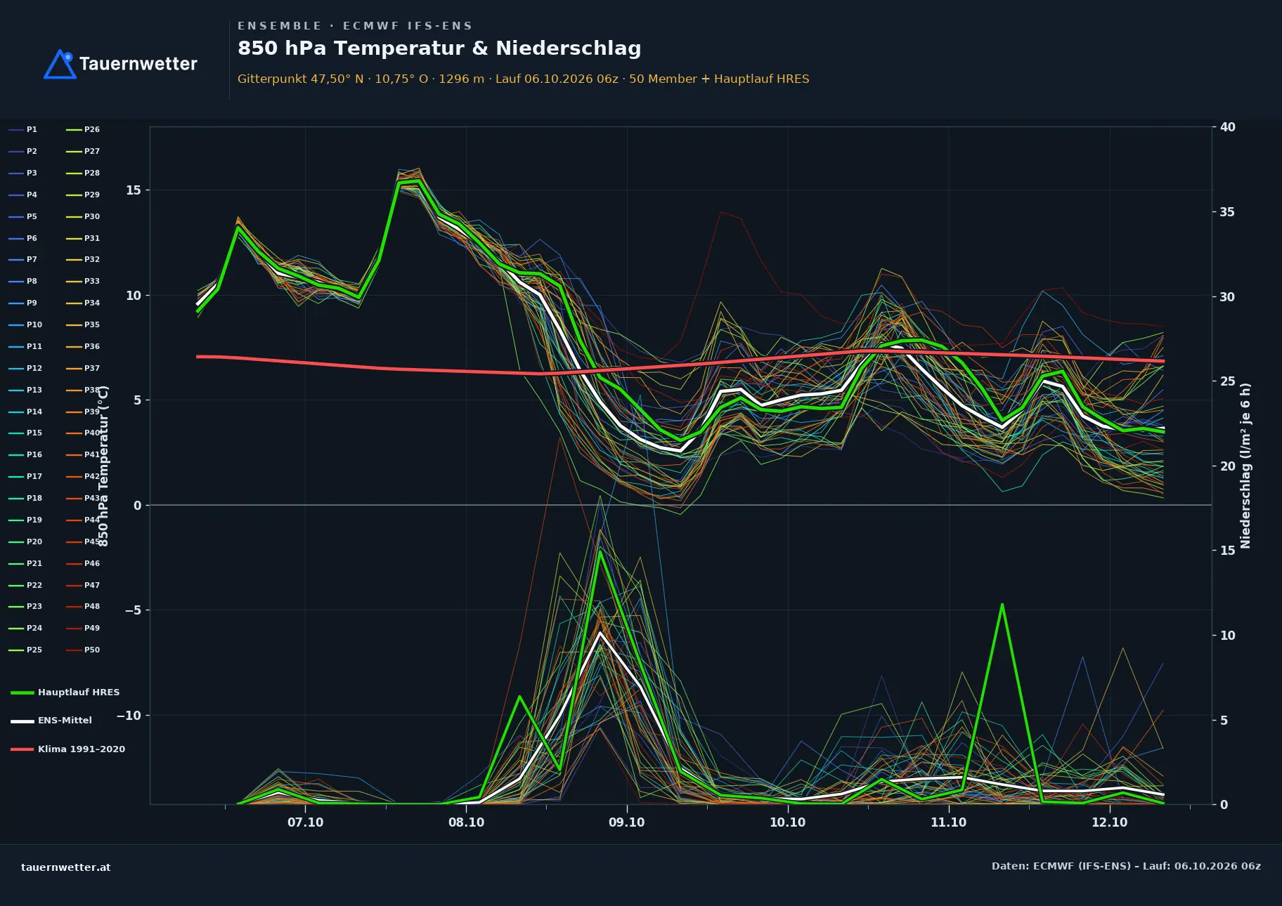Select the ENS-Mittel legend entry
The width and height of the screenshot is (1282, 906).
[x=51, y=721]
